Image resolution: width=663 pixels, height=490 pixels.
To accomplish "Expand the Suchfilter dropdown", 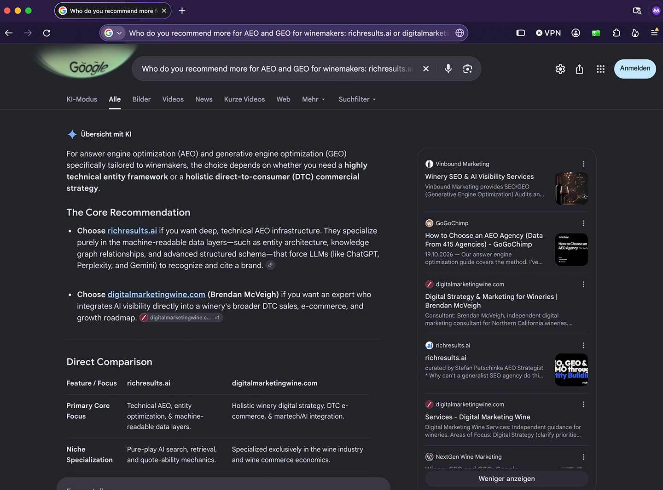I will (x=357, y=99).
